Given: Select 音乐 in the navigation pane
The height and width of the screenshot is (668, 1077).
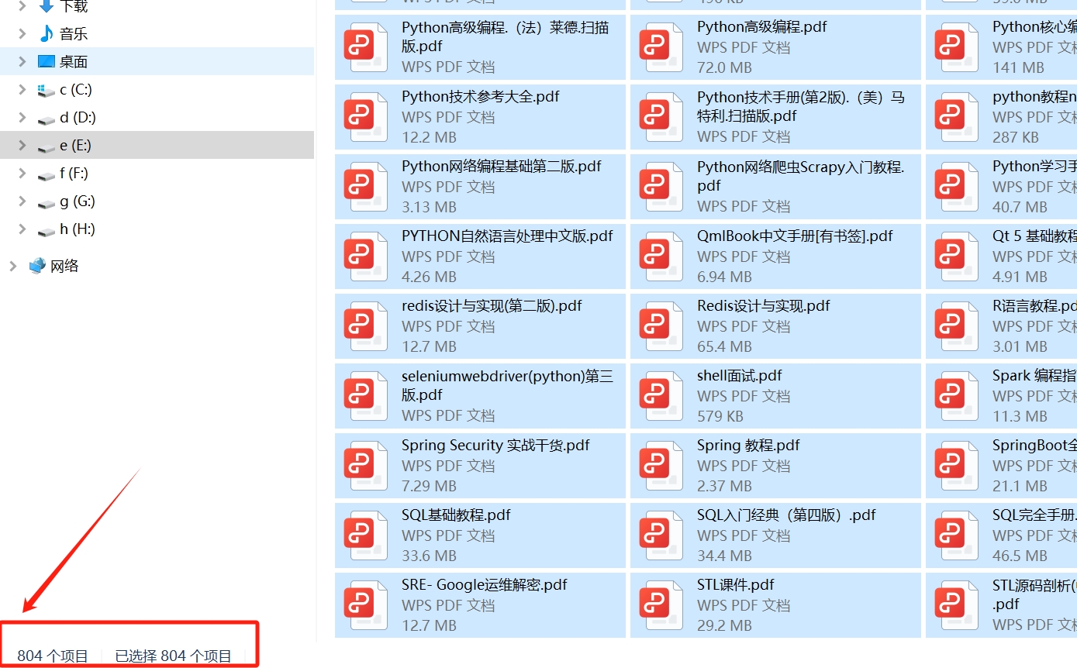Looking at the screenshot, I should (74, 33).
